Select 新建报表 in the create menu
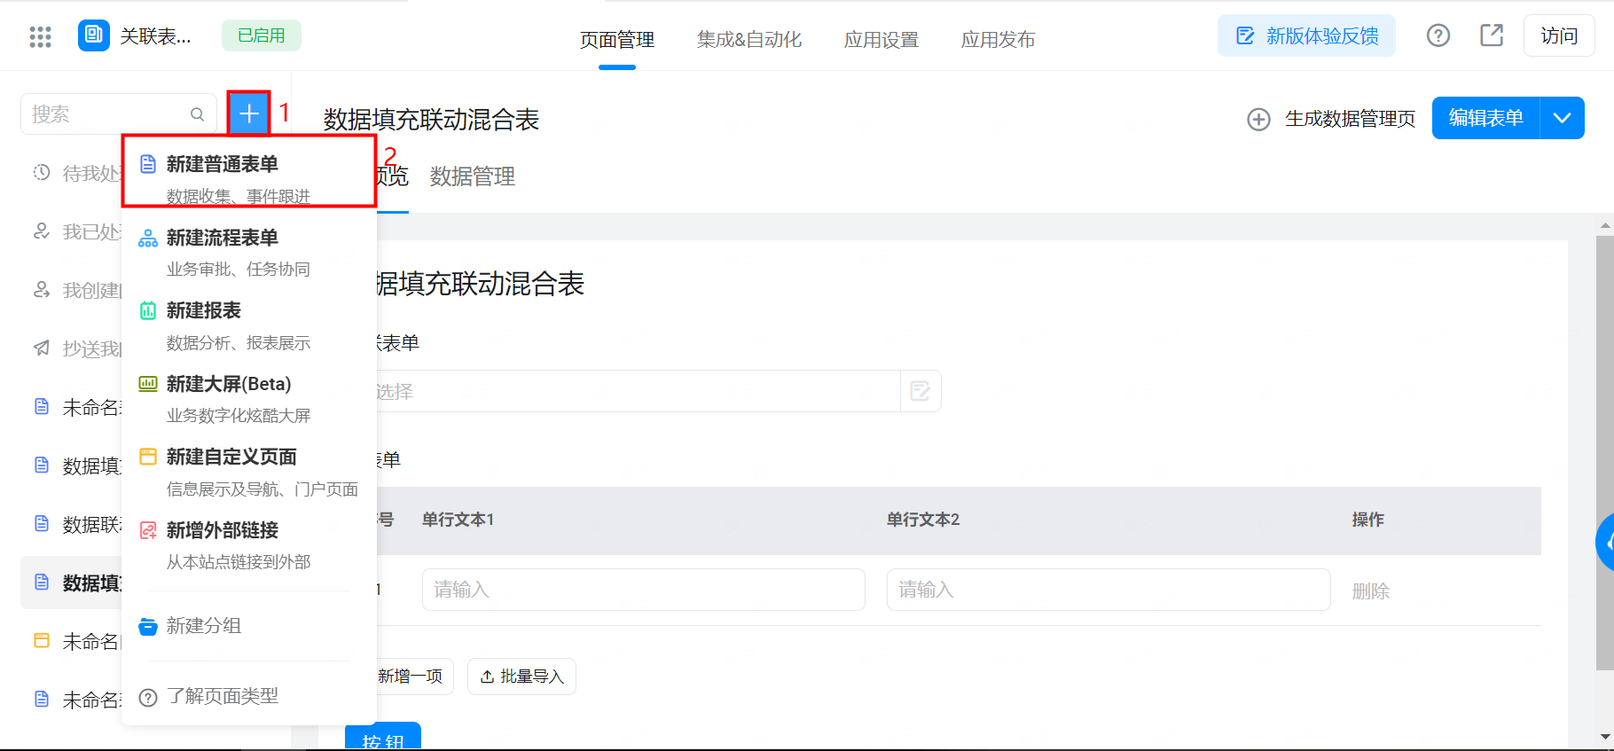 pos(204,310)
